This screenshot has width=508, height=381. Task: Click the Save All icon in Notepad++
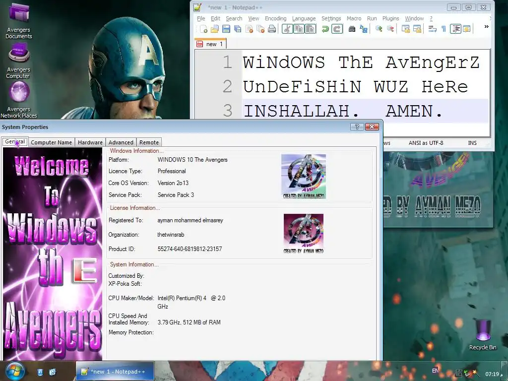(x=238, y=29)
